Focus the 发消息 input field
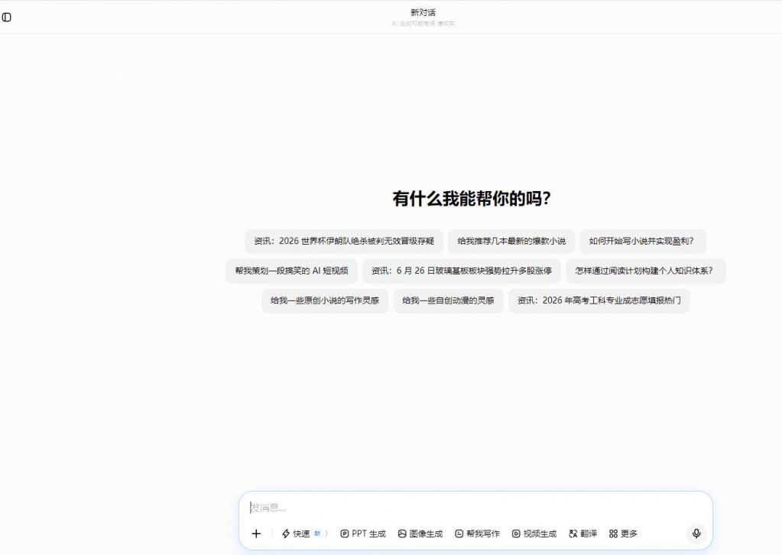The image size is (782, 555). tap(475, 508)
